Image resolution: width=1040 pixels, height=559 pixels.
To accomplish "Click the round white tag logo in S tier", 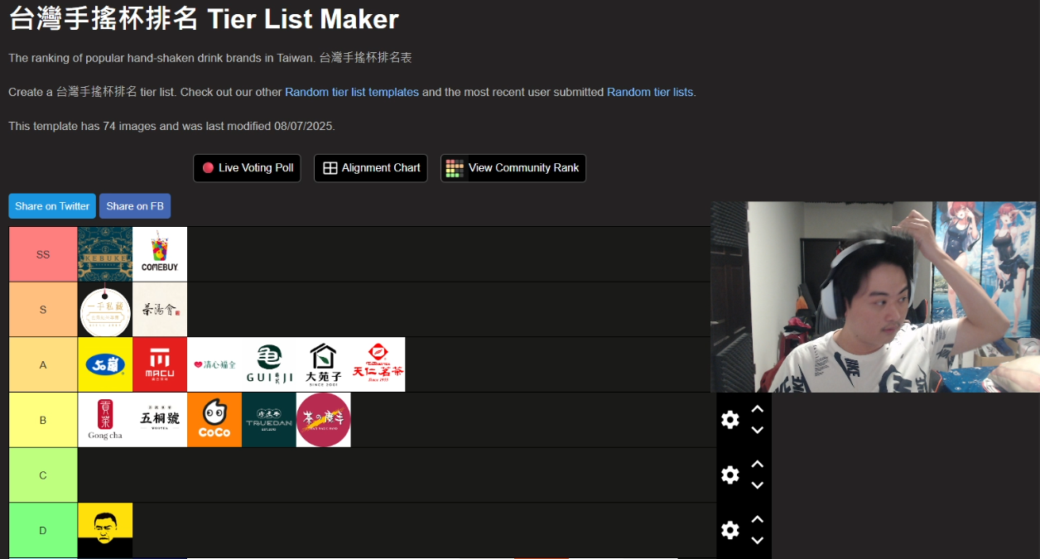I will (x=105, y=310).
